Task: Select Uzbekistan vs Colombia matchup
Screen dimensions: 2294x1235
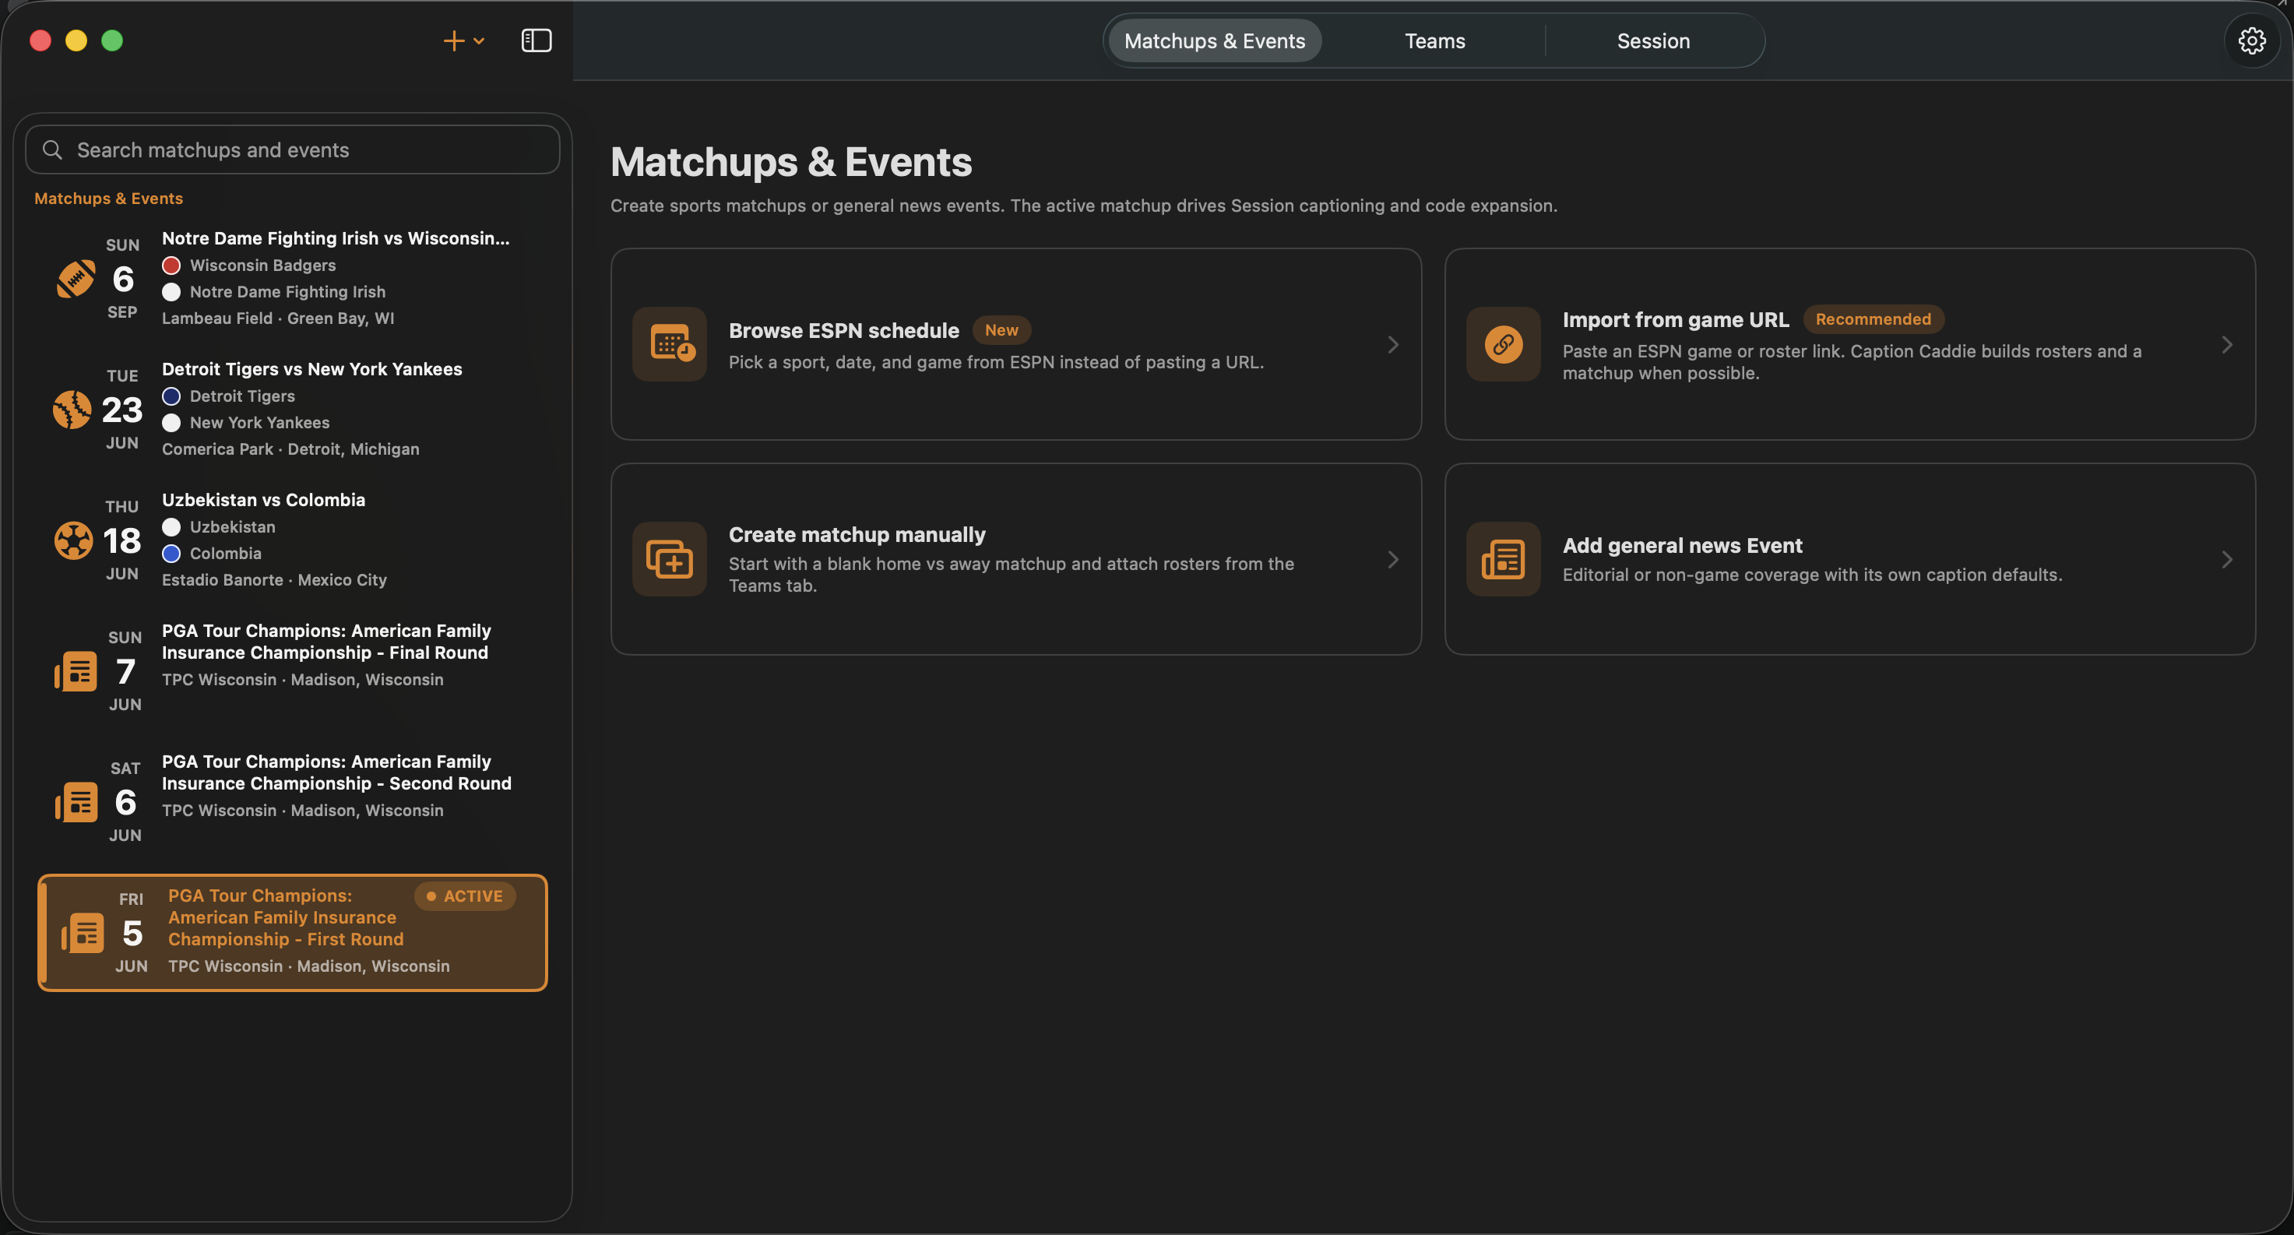Action: [292, 540]
